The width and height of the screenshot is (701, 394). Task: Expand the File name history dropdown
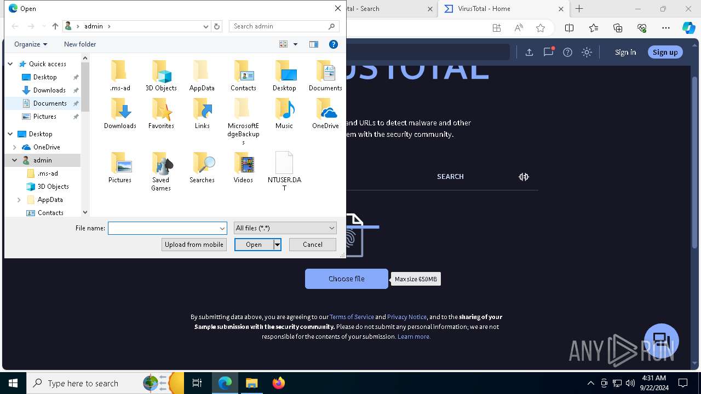coord(222,228)
